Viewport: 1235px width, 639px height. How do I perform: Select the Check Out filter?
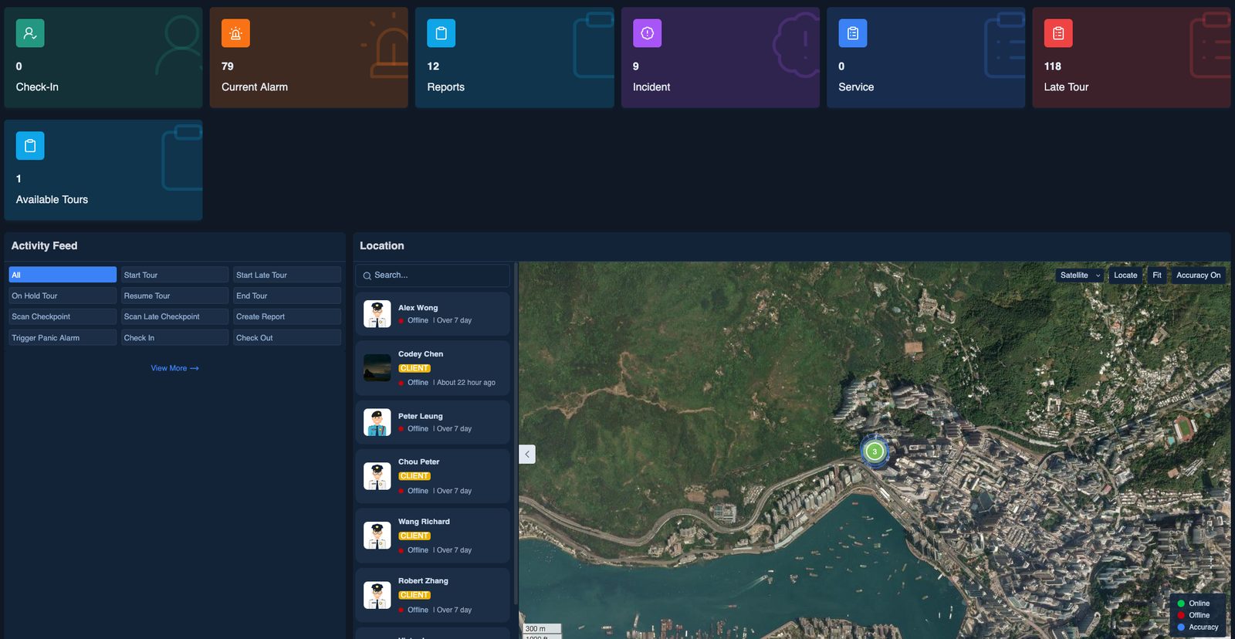(287, 338)
